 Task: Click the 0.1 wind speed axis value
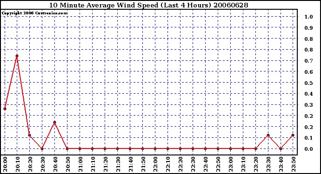tap(308, 138)
